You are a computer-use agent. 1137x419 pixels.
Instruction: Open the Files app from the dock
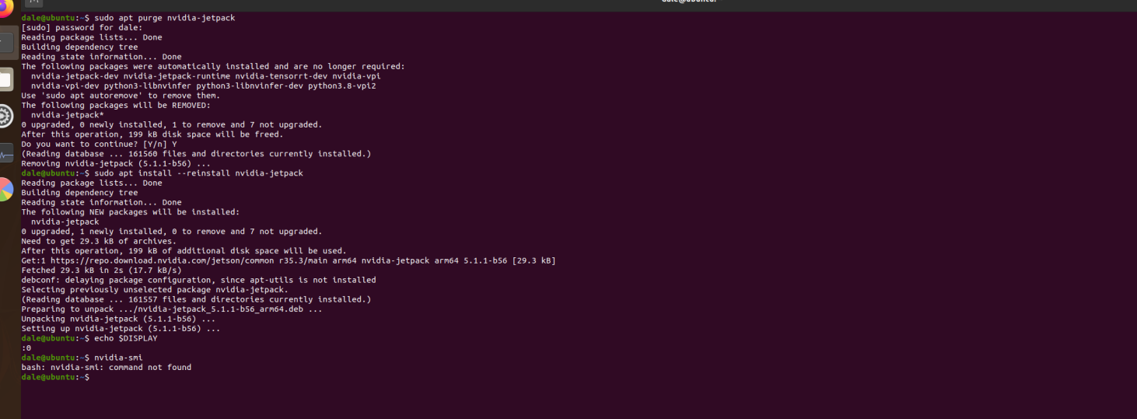click(5, 79)
